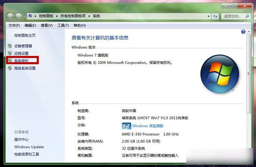Click the AMD E-350 Processor value
The width and height of the screenshot is (256, 167).
pos(150,134)
